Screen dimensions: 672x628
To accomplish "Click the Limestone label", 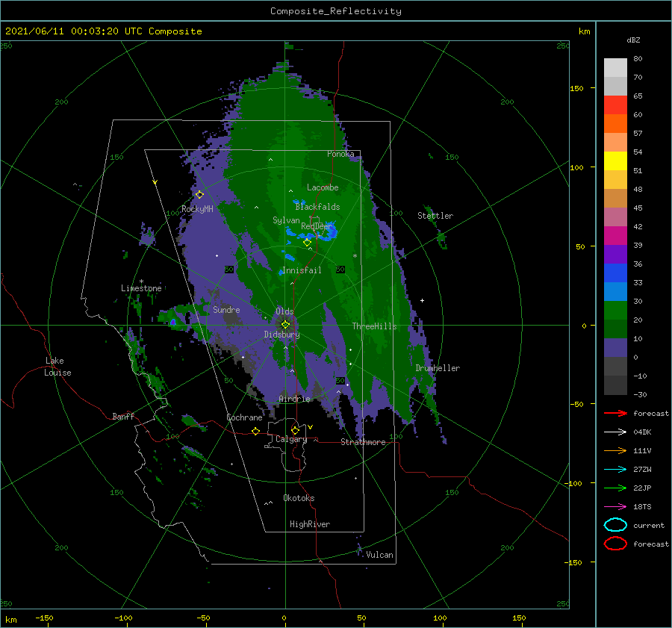I will [141, 288].
